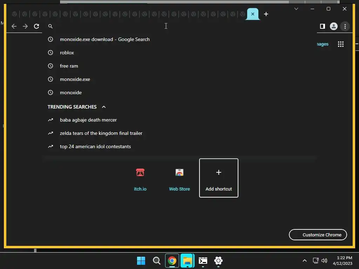Select suggestion "monoxide.exe download - Google Search"

pos(180,39)
